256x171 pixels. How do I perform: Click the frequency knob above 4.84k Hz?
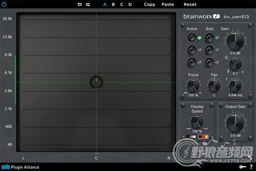point(236,86)
